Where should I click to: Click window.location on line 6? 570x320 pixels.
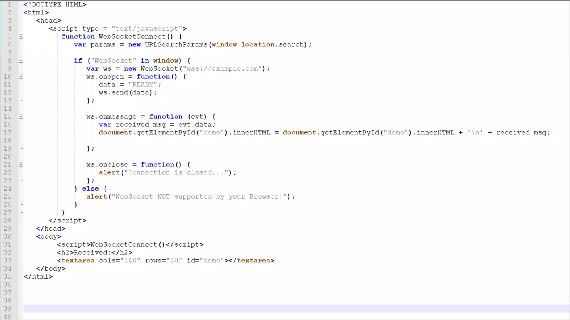click(243, 44)
